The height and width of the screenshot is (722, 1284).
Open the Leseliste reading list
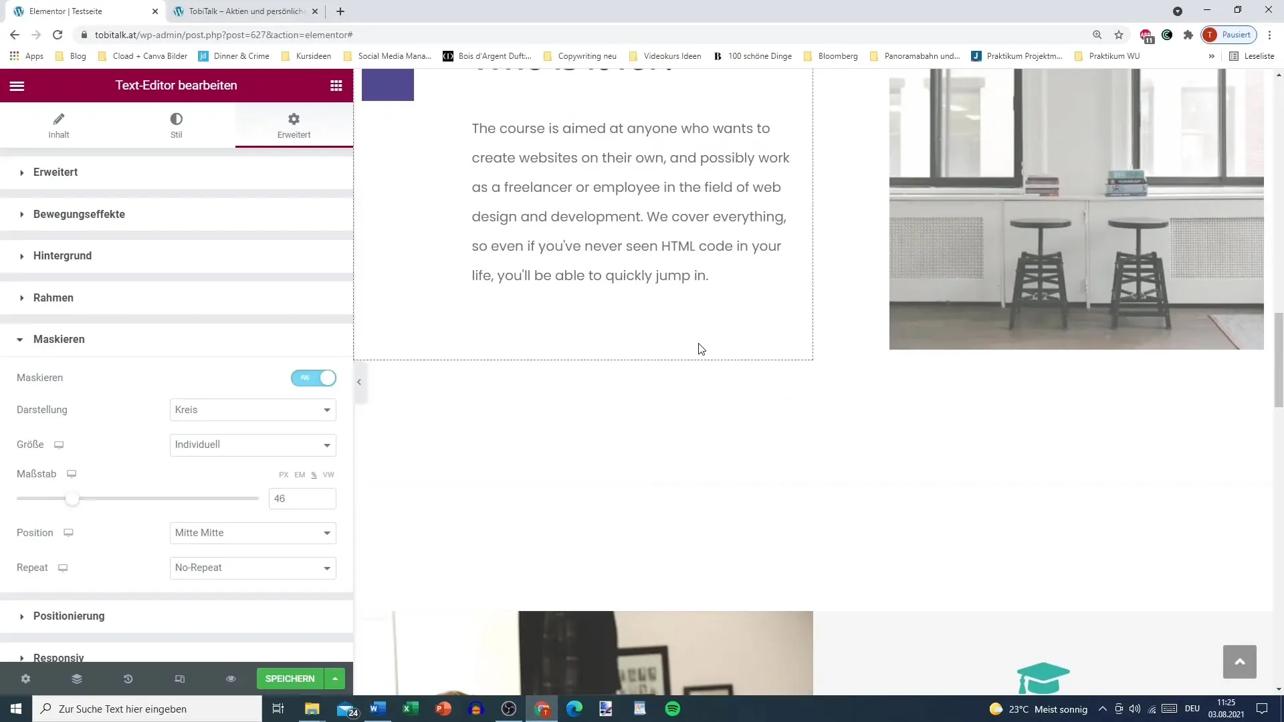click(x=1252, y=56)
